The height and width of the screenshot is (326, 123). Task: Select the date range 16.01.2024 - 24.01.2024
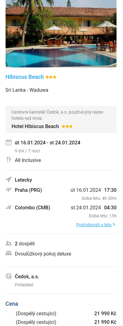click(47, 143)
